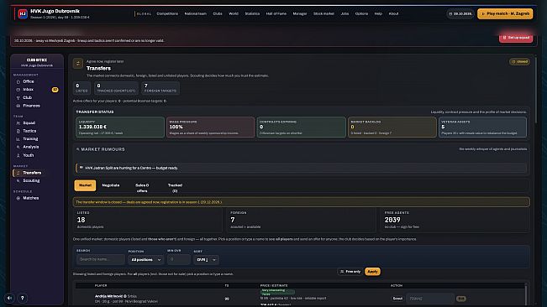Click the Play match button
The width and height of the screenshot is (547, 307).
tap(505, 14)
